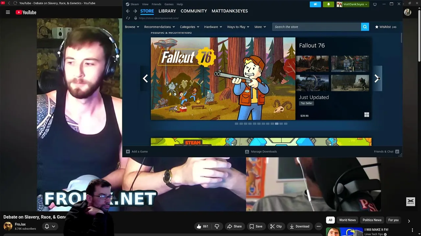This screenshot has width=421, height=236.
Task: Go back using Steam's back arrow
Action: pyautogui.click(x=128, y=11)
